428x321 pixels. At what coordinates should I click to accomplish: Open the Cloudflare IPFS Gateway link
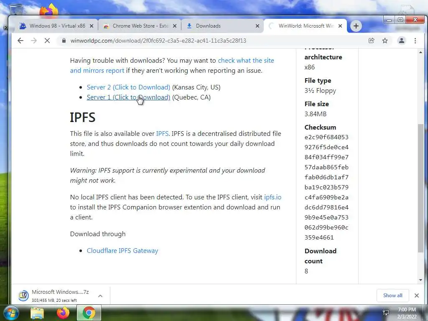pos(122,251)
